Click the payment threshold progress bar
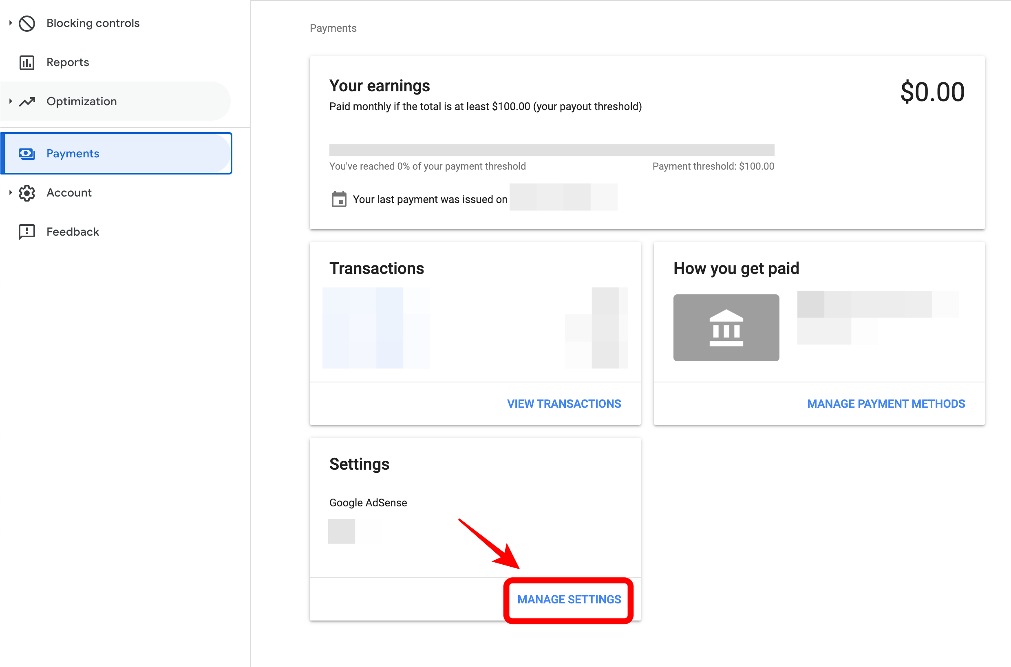This screenshot has height=667, width=1011. pos(551,150)
